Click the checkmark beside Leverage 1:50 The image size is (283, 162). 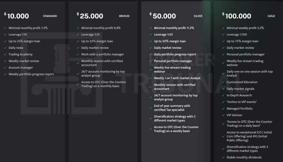click(150, 34)
